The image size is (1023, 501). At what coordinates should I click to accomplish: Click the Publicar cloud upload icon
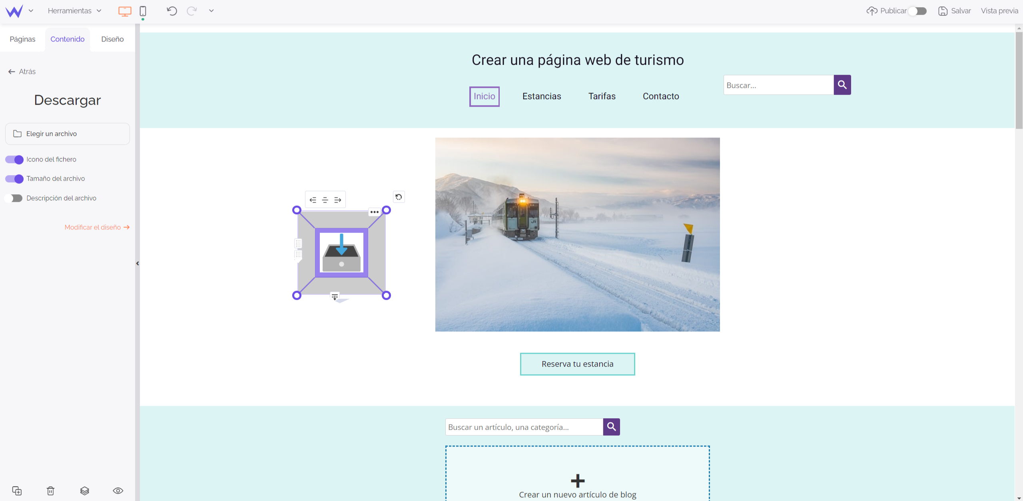pyautogui.click(x=872, y=11)
